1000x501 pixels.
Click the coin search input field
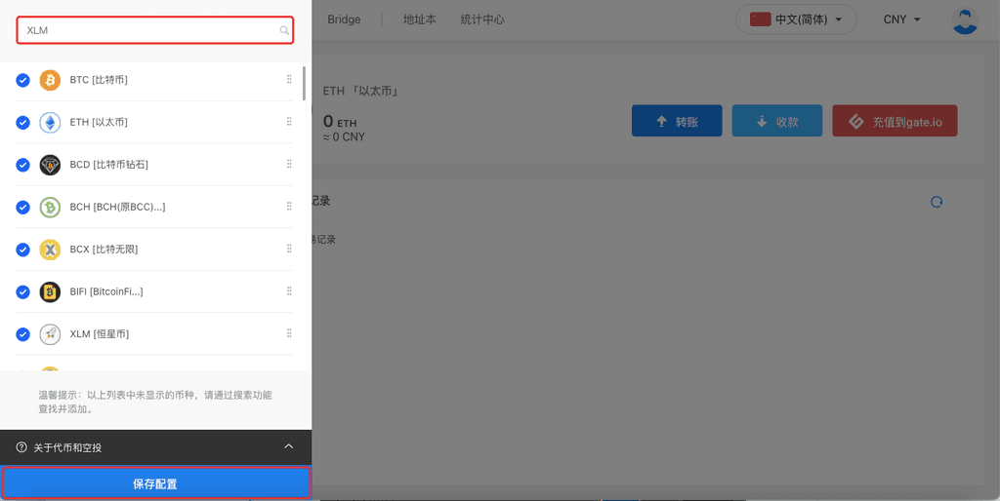coord(146,31)
